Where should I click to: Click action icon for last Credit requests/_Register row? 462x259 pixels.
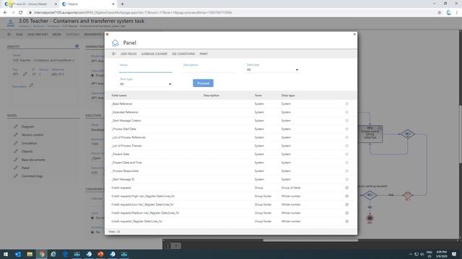[x=346, y=222]
